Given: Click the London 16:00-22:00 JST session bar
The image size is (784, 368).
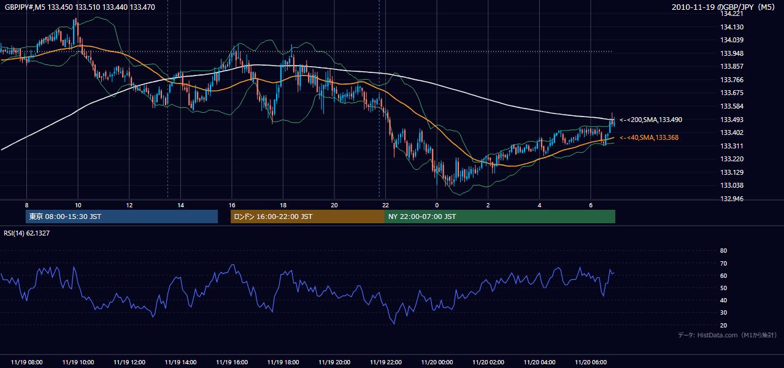Looking at the screenshot, I should coord(307,217).
